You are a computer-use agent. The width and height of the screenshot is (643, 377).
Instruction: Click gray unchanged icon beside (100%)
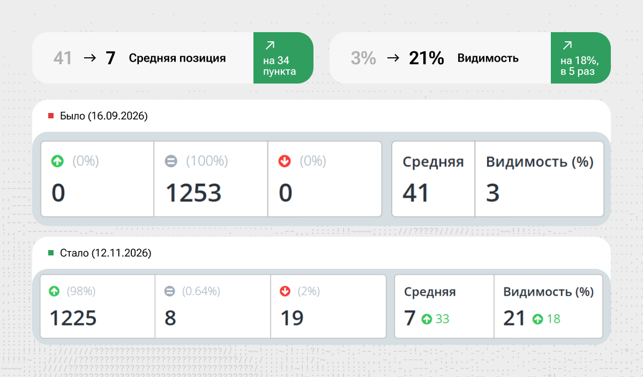click(171, 161)
